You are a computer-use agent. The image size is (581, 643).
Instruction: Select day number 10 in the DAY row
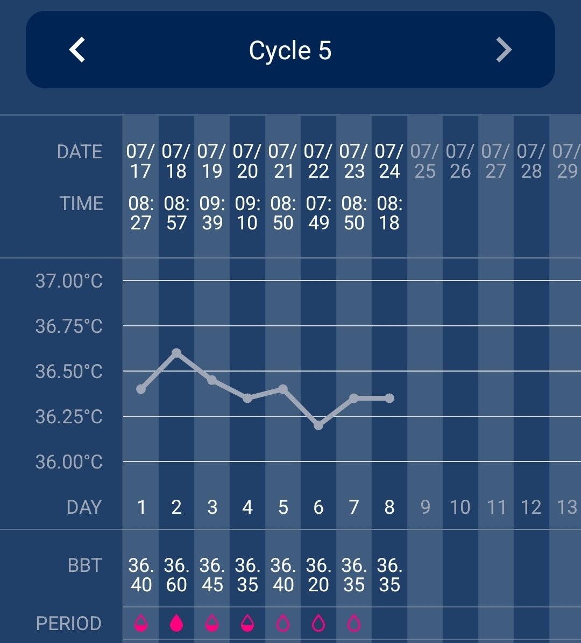coord(460,507)
